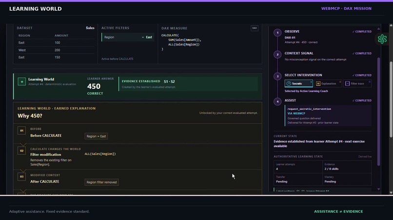Screen dimensions: 393x220
Task: Click the page scroll down arrow
Action: point(391,192)
